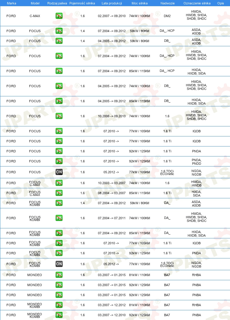This screenshot has width=230, height=320.
Task: Click the Oznaczenie silnika column header
Action: tap(197, 3)
